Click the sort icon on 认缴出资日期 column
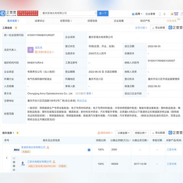The image size is (183, 183). 148,140
